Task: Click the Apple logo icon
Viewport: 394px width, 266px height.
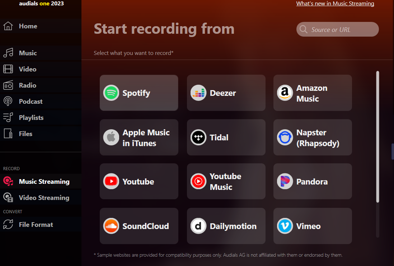Action: point(111,137)
